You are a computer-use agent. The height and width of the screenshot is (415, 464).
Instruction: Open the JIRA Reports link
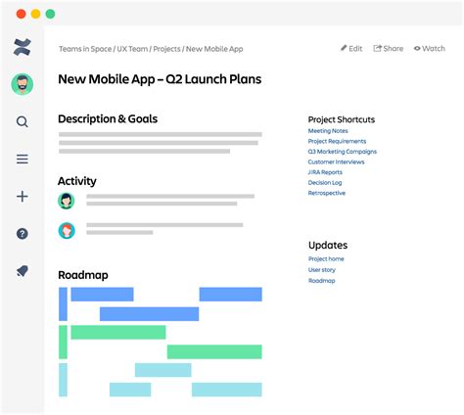325,172
